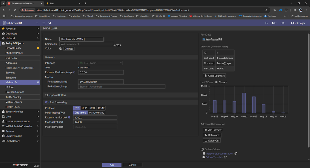Toggle the sidebar with the hamburger menu icon

click(x=44, y=23)
